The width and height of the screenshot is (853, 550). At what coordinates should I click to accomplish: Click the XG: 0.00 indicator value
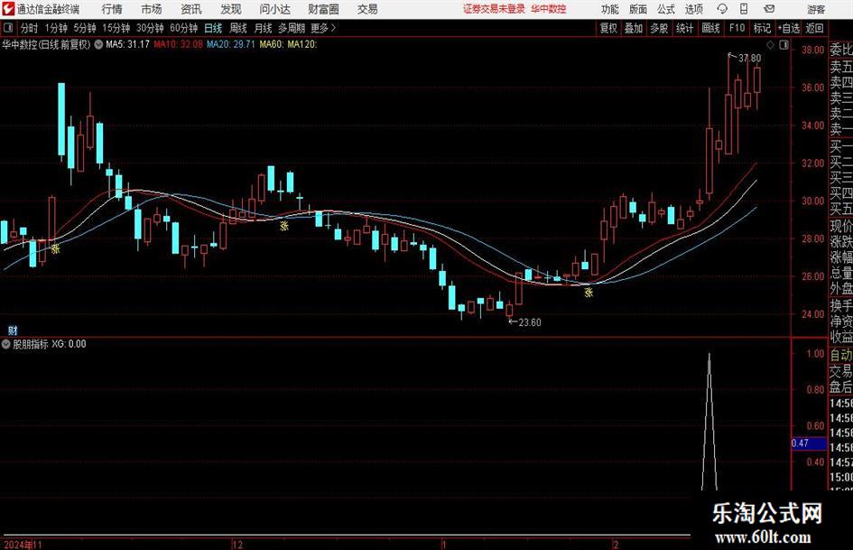tap(69, 344)
